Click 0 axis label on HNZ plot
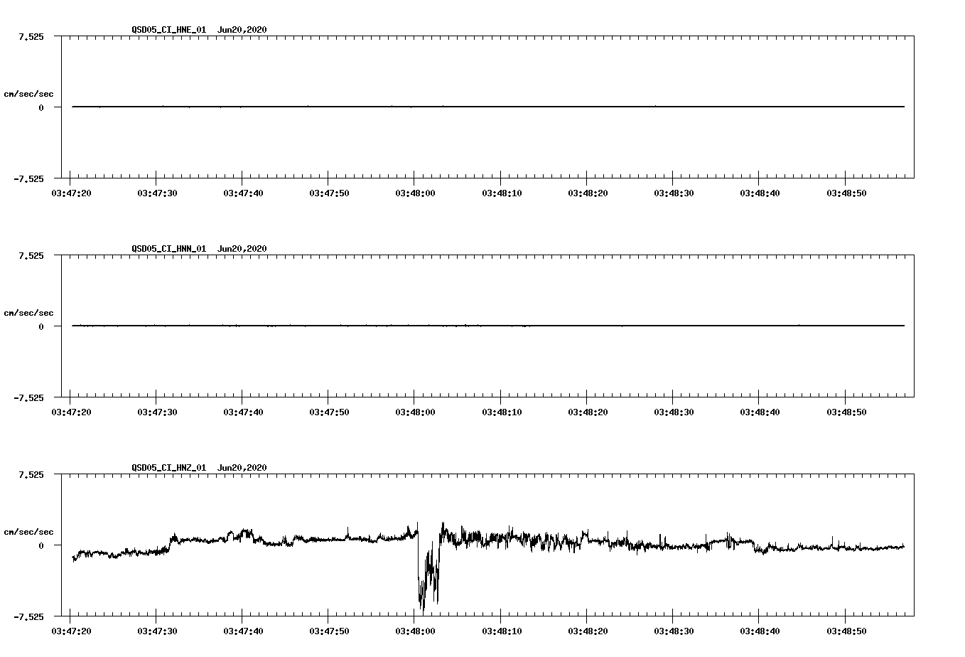The height and width of the screenshot is (657, 965). click(41, 545)
